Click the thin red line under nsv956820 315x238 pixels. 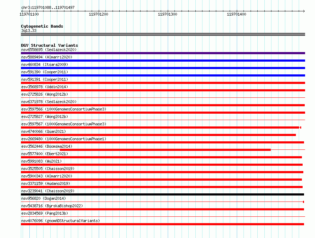[x=162, y=202]
